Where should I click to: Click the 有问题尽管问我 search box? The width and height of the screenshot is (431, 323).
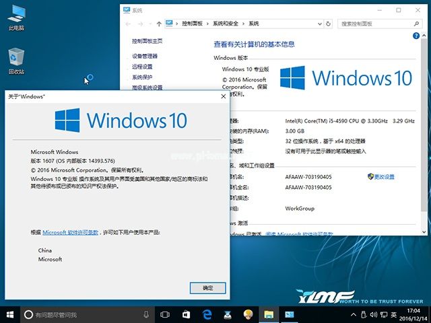(x=88, y=315)
